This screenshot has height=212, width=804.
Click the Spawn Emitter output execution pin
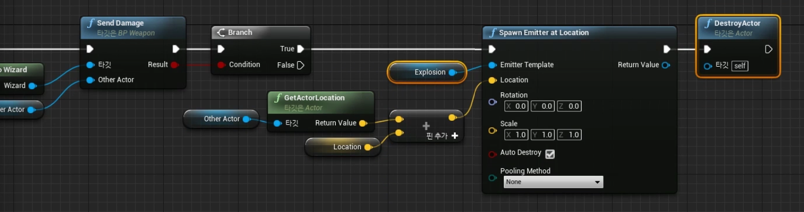(667, 49)
